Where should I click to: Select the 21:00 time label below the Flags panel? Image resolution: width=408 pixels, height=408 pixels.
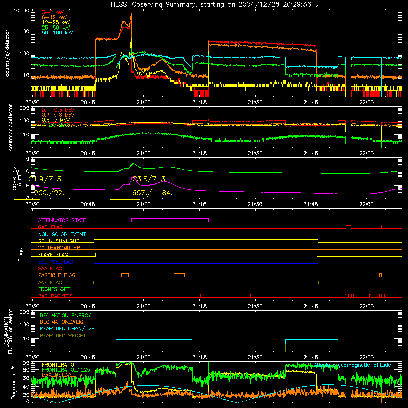click(143, 307)
